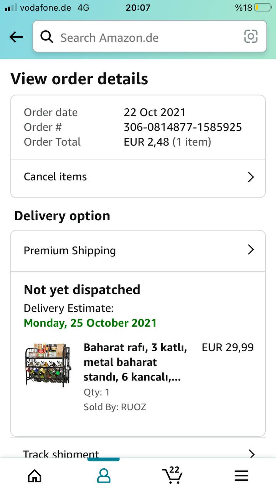Viewport: 276px width, 493px height.
Task: Expand the Premium Shipping chevron
Action: pos(251,250)
